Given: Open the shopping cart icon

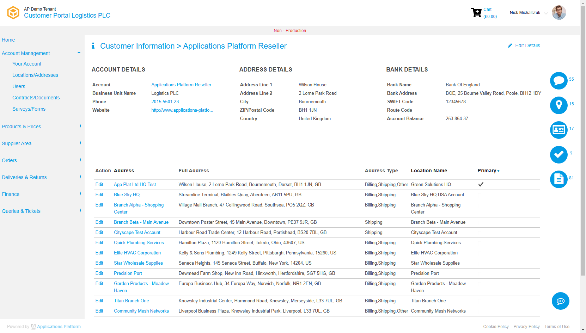Looking at the screenshot, I should pyautogui.click(x=476, y=13).
